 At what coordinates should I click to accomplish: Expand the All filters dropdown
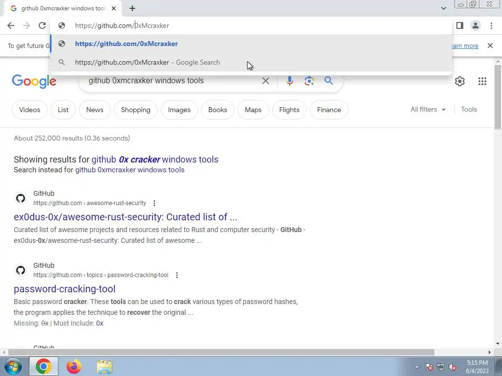[428, 109]
